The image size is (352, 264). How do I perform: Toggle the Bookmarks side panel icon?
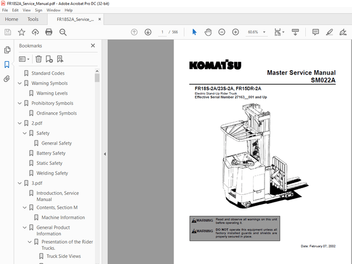(x=7, y=65)
